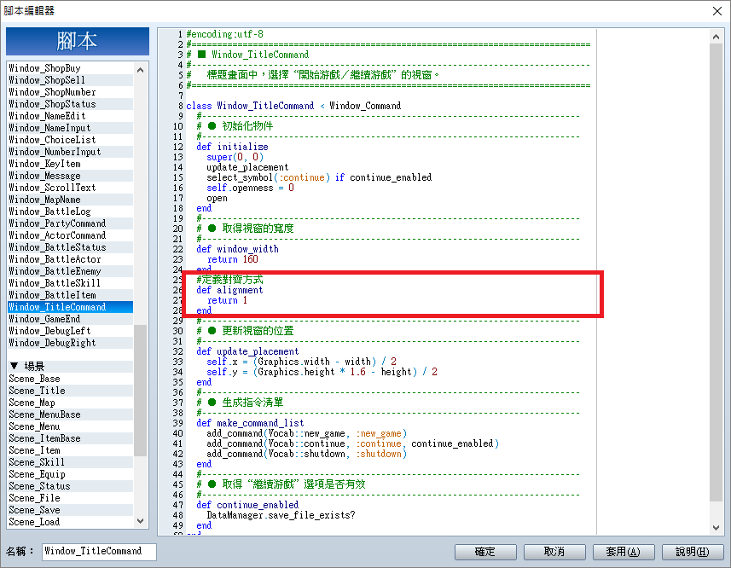Click code editor scroll up arrow
Image resolution: width=731 pixels, height=568 pixels.
point(716,37)
